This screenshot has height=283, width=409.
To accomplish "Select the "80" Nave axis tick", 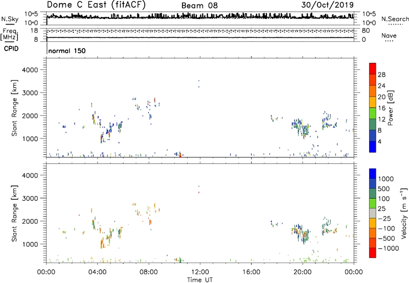I will click(x=366, y=31).
